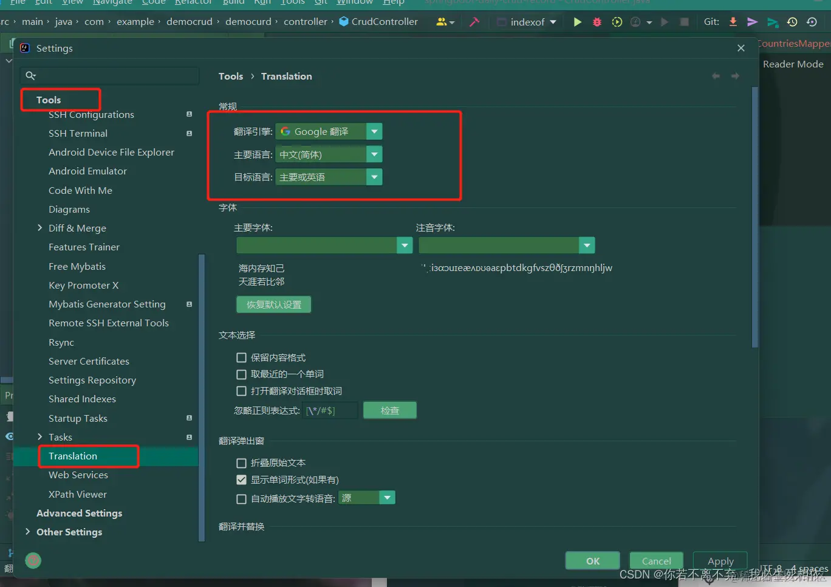Viewport: 831px width, 587px height.
Task: Confirm settings with OK button
Action: (593, 561)
